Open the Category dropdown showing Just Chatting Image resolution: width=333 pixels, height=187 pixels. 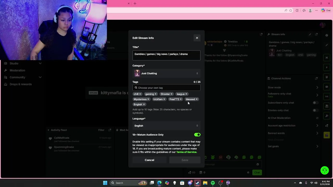pyautogui.click(x=166, y=73)
